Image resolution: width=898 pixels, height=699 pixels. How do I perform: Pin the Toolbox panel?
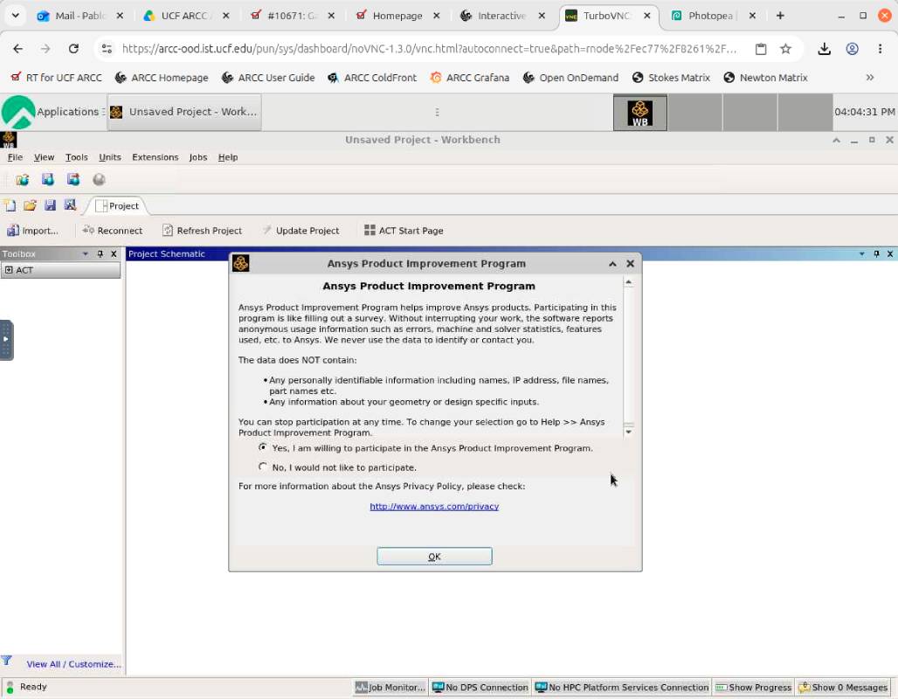100,253
